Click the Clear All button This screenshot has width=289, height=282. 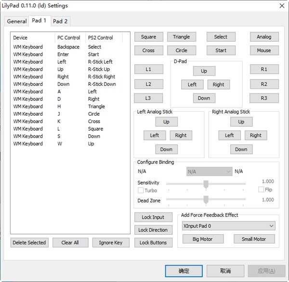pyautogui.click(x=70, y=242)
